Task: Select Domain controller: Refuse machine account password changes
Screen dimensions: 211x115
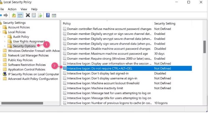Action: tap(109, 29)
